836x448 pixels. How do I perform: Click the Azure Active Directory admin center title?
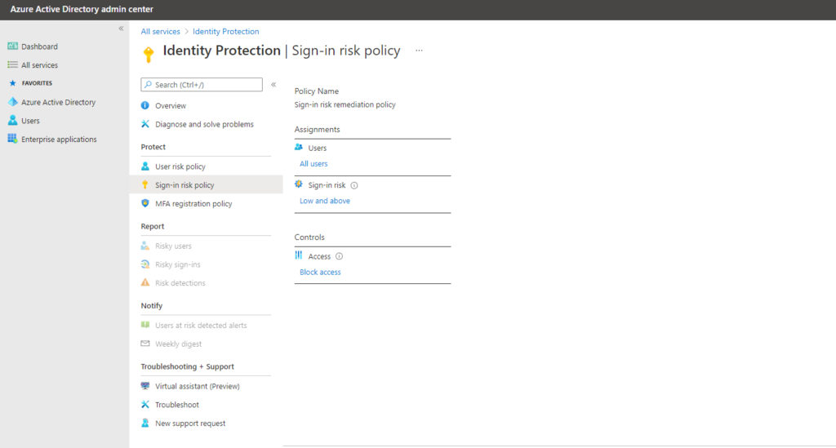82,9
